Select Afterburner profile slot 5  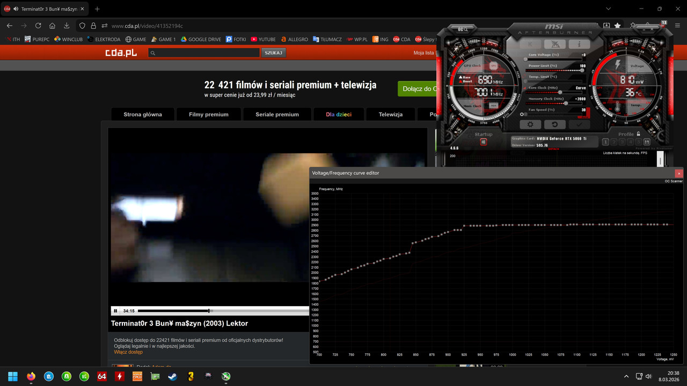pos(638,142)
